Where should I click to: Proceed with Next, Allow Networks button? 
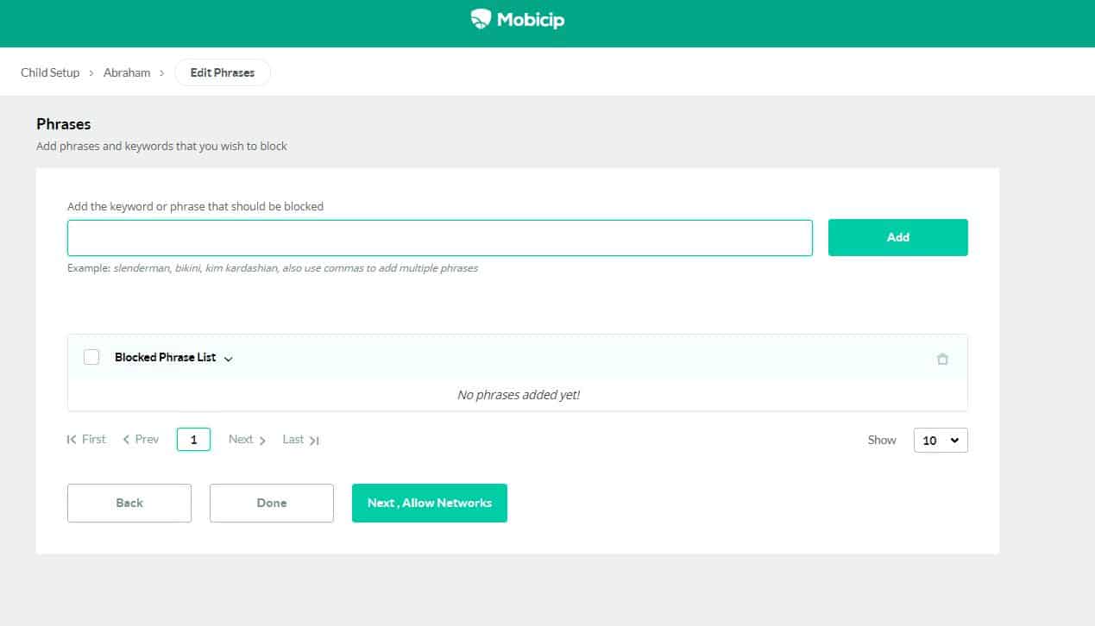coord(430,503)
